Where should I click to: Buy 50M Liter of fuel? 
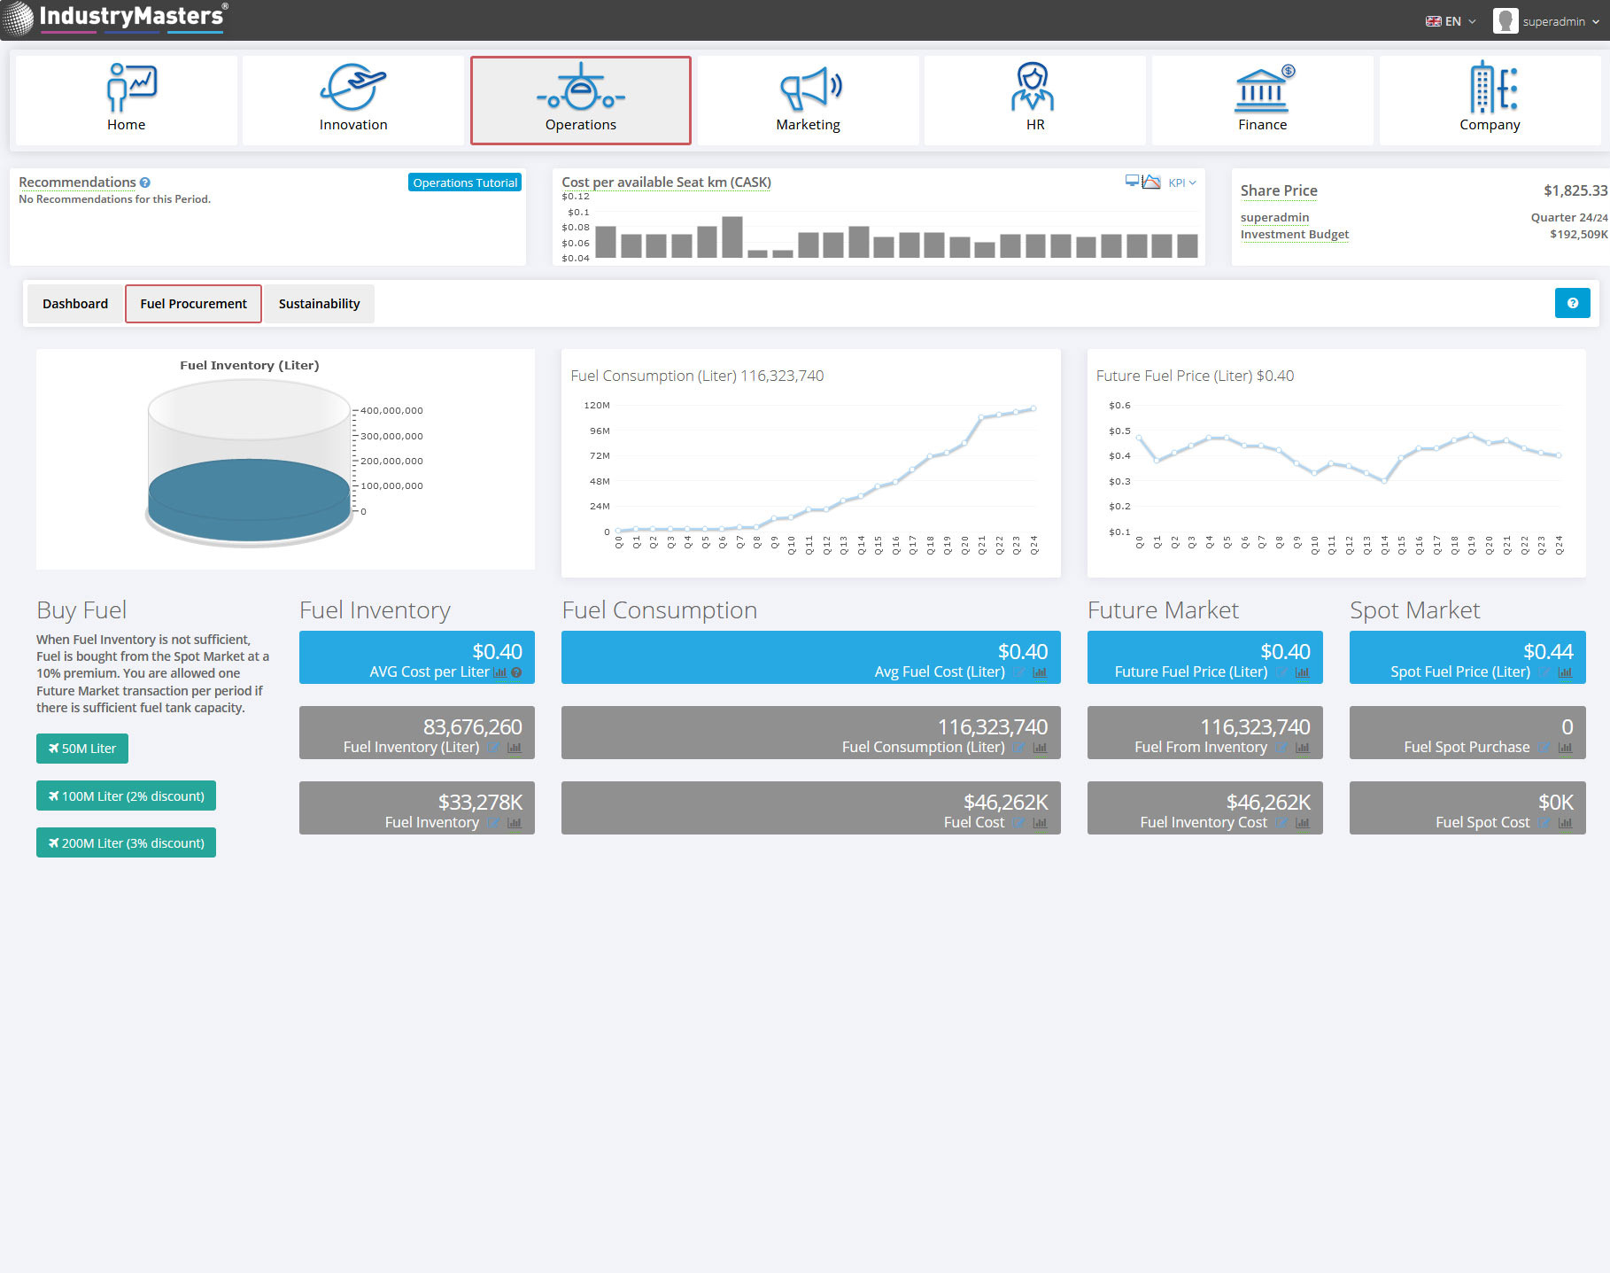(x=82, y=749)
